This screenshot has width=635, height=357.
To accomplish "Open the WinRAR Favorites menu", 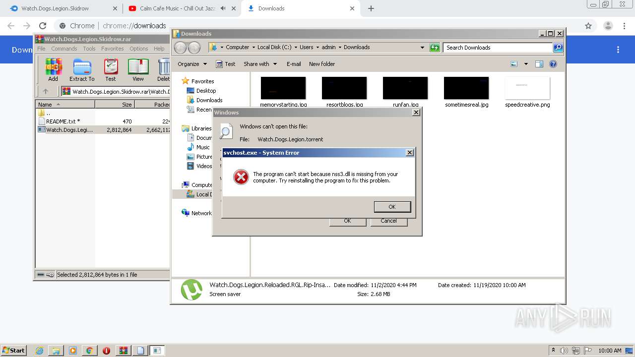I will pos(113,49).
